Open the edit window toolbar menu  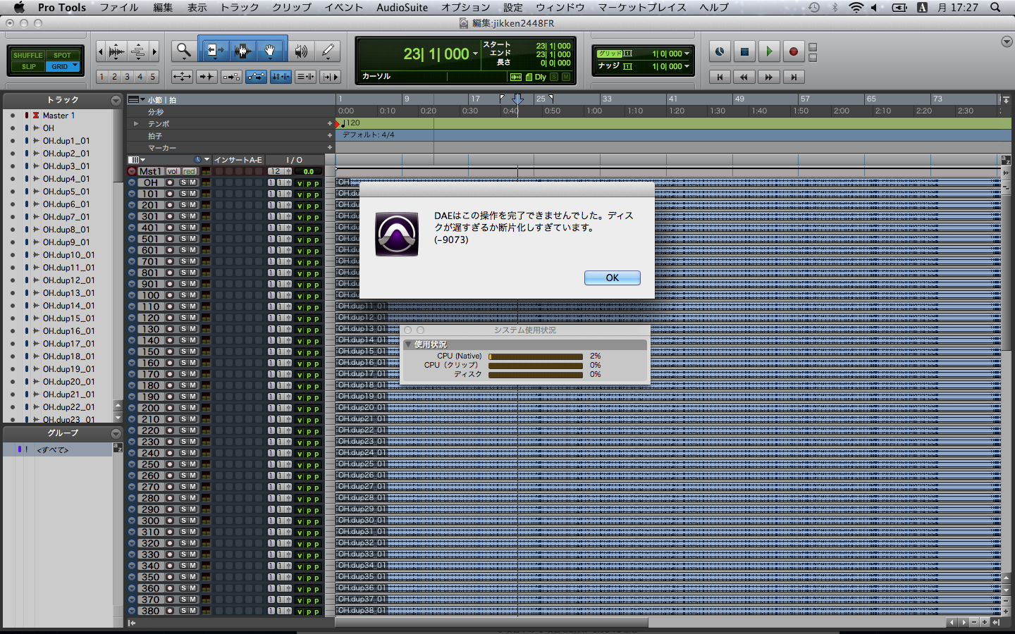1007,42
